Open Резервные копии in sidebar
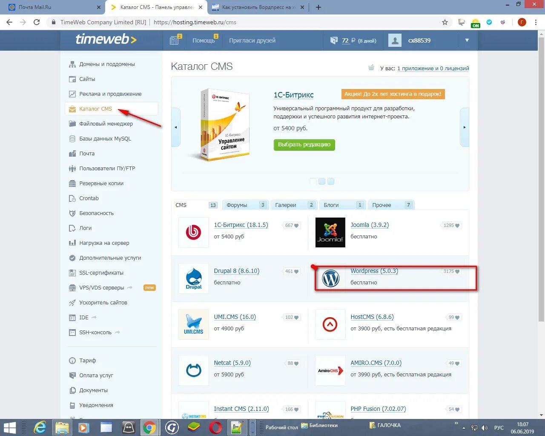This screenshot has width=545, height=436. click(x=101, y=184)
